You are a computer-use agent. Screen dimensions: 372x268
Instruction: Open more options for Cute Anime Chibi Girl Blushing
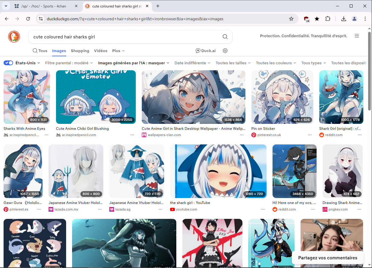pos(132,135)
